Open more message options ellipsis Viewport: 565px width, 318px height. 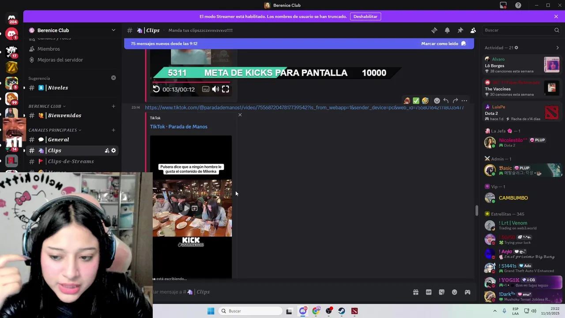point(464,101)
